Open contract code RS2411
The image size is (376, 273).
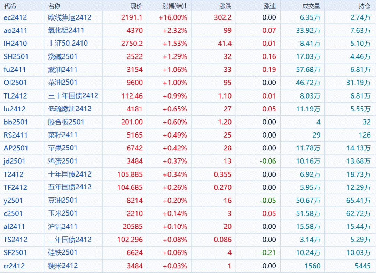(x=16, y=135)
